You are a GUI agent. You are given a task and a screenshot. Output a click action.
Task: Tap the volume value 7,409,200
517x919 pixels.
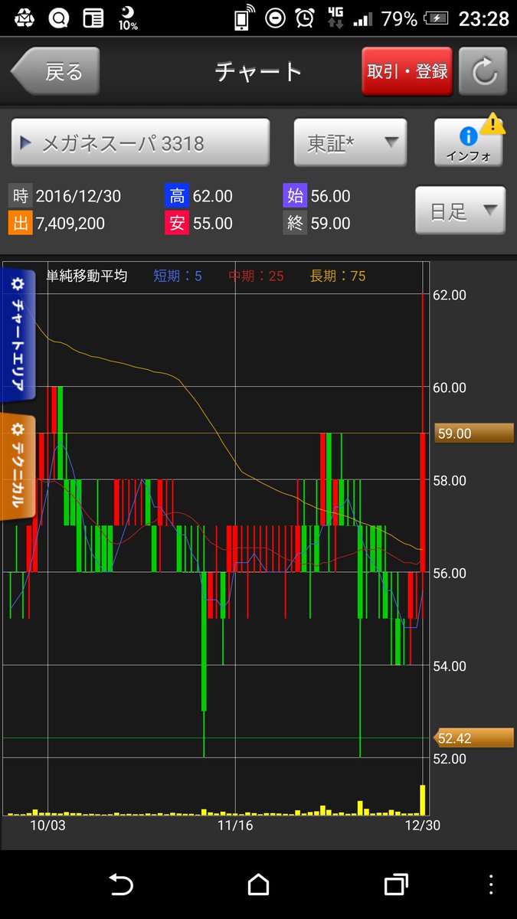pos(70,224)
